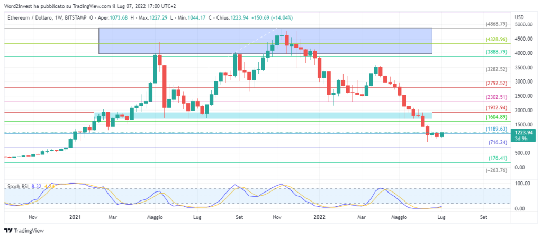Click the 4868.79 level label
This screenshot has width=542, height=238.
pos(496,24)
